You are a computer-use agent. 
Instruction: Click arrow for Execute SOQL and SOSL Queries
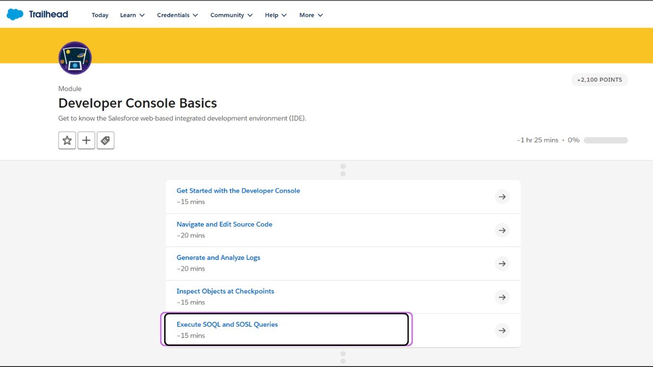click(503, 331)
